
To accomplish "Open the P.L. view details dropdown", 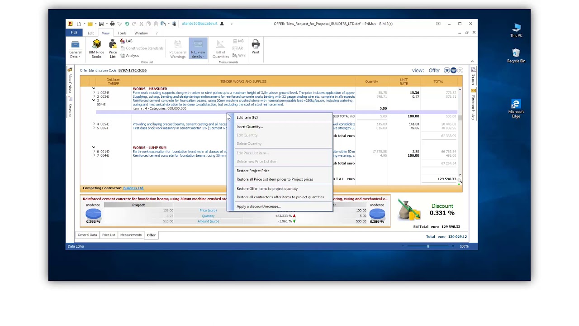I will coord(198,49).
